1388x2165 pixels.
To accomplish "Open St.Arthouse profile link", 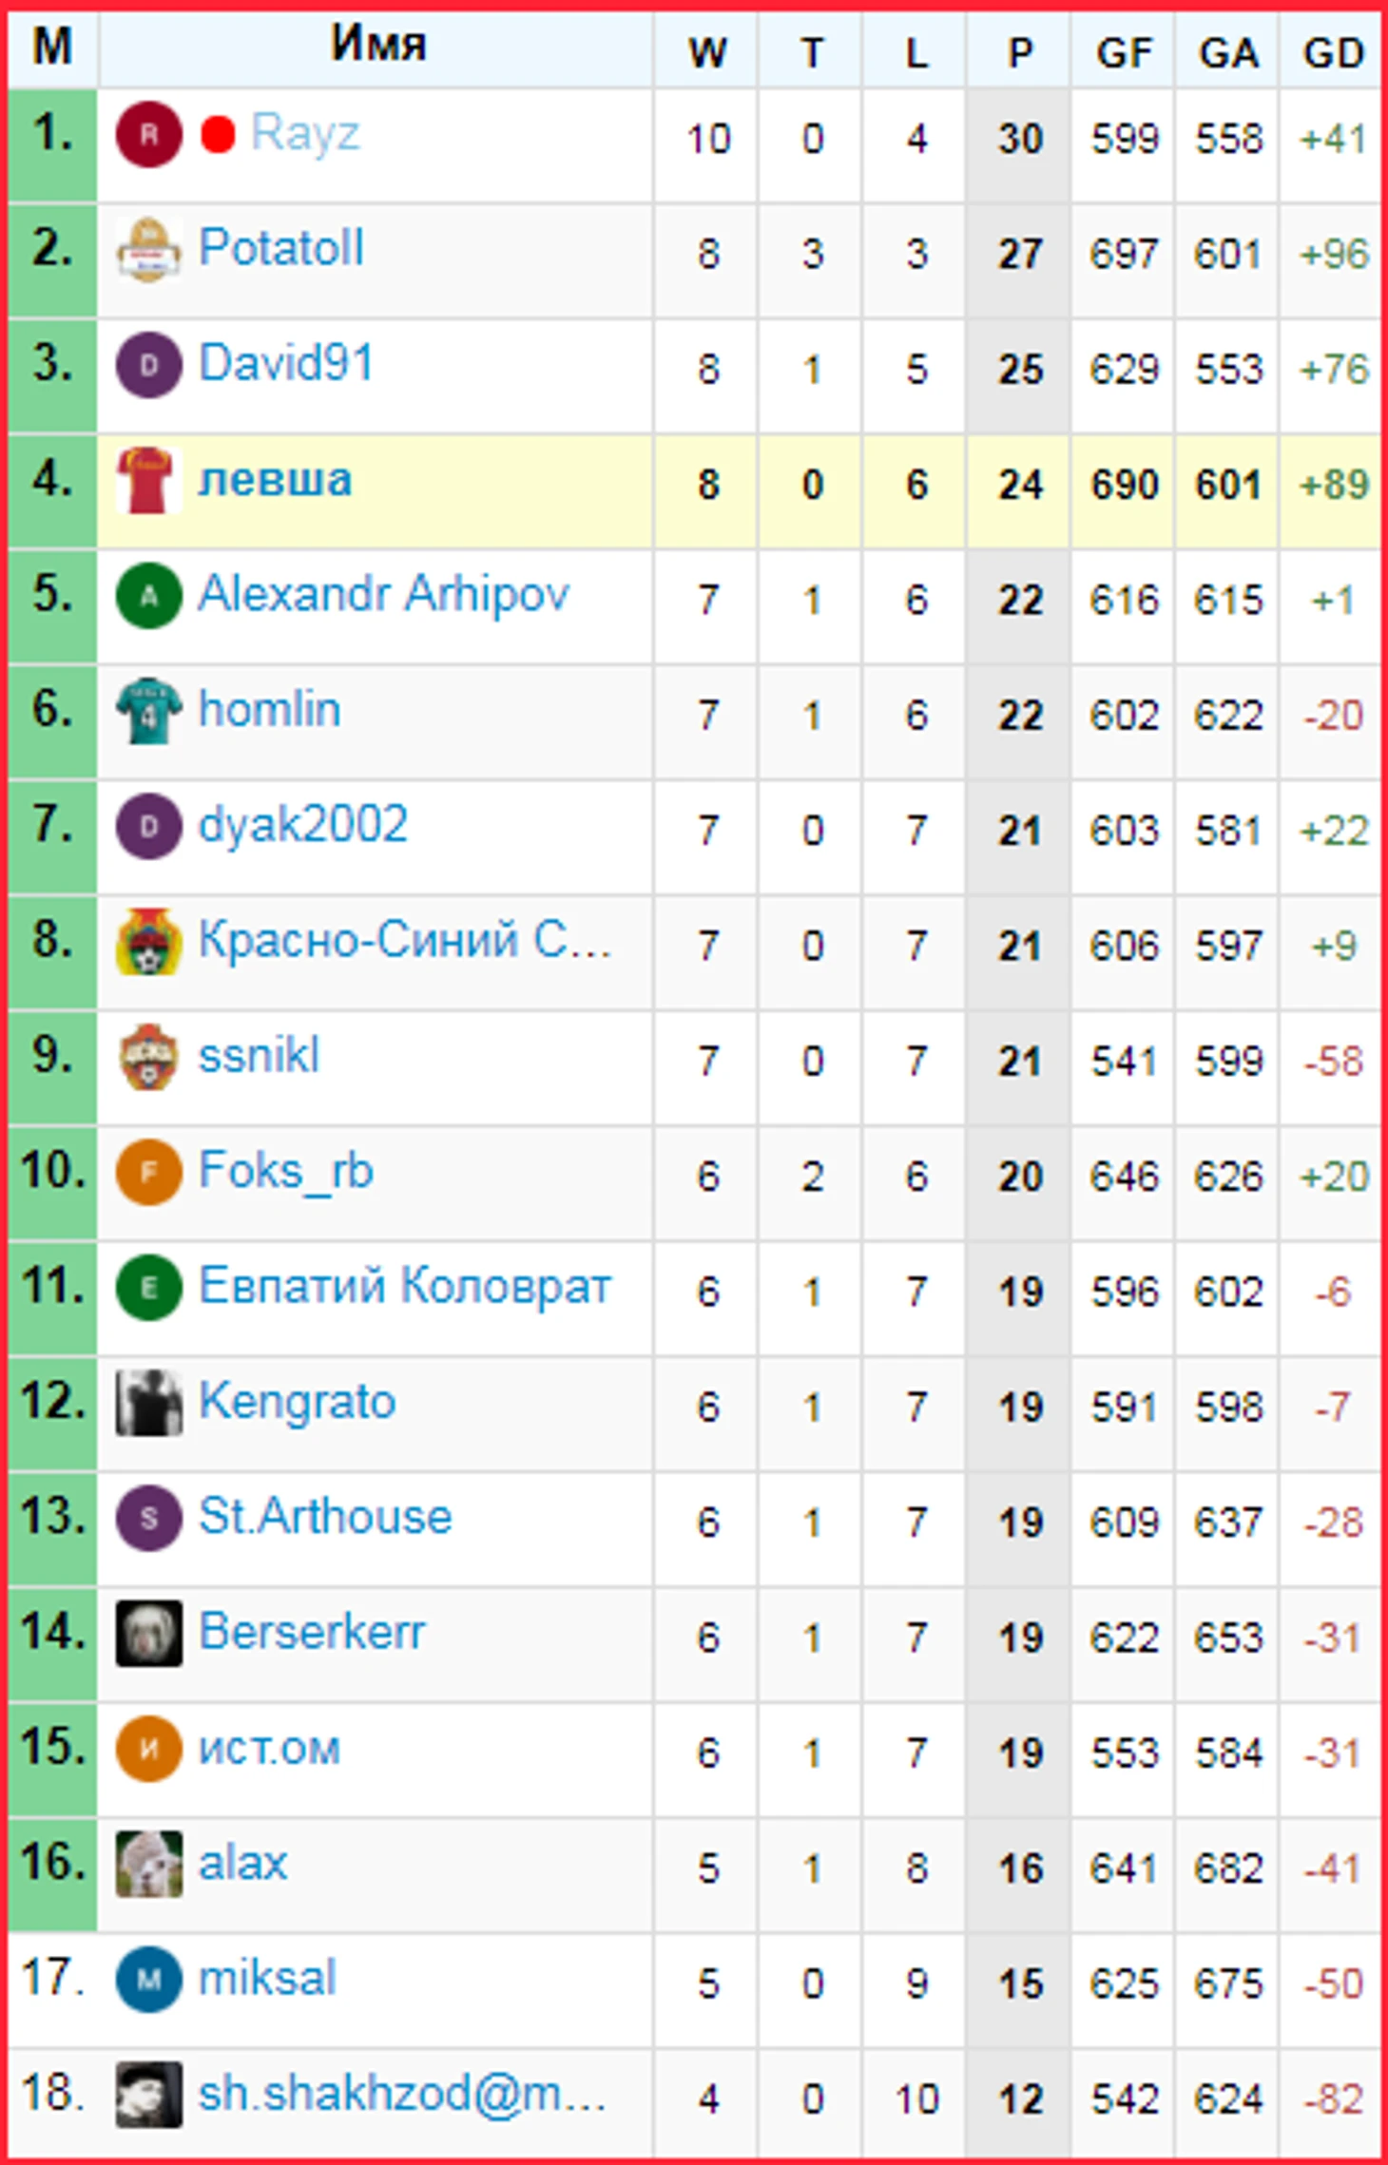I will click(325, 1517).
